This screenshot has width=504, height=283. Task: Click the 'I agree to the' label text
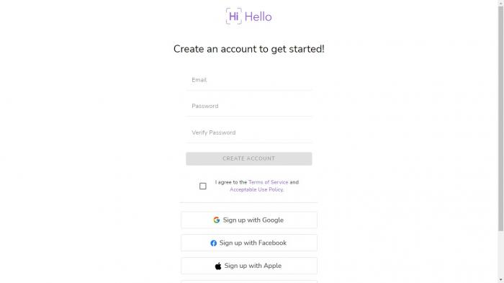(x=231, y=182)
